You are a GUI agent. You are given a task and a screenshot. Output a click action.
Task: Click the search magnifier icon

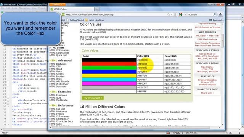pos(214,14)
